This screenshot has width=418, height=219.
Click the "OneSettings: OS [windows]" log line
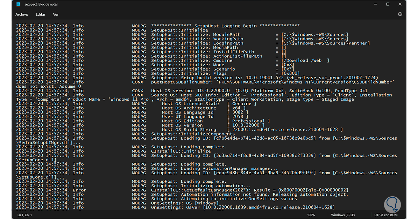[x=185, y=203]
